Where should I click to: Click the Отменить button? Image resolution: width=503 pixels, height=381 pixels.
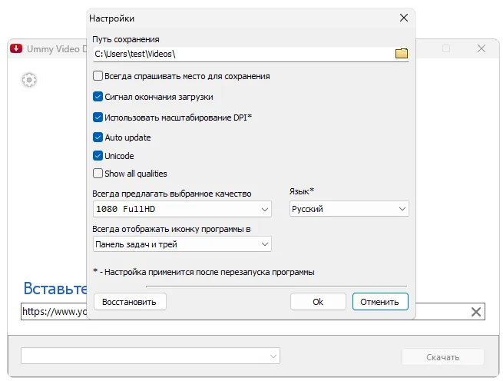[380, 302]
